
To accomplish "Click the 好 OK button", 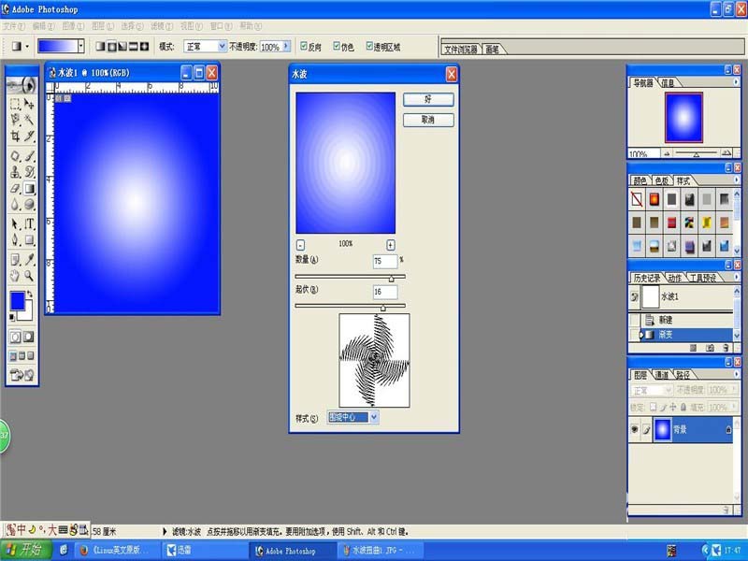I will pyautogui.click(x=428, y=99).
